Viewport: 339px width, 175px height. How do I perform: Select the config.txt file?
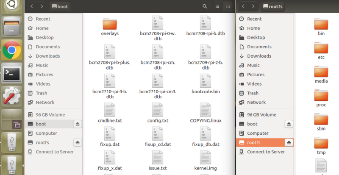point(158,113)
